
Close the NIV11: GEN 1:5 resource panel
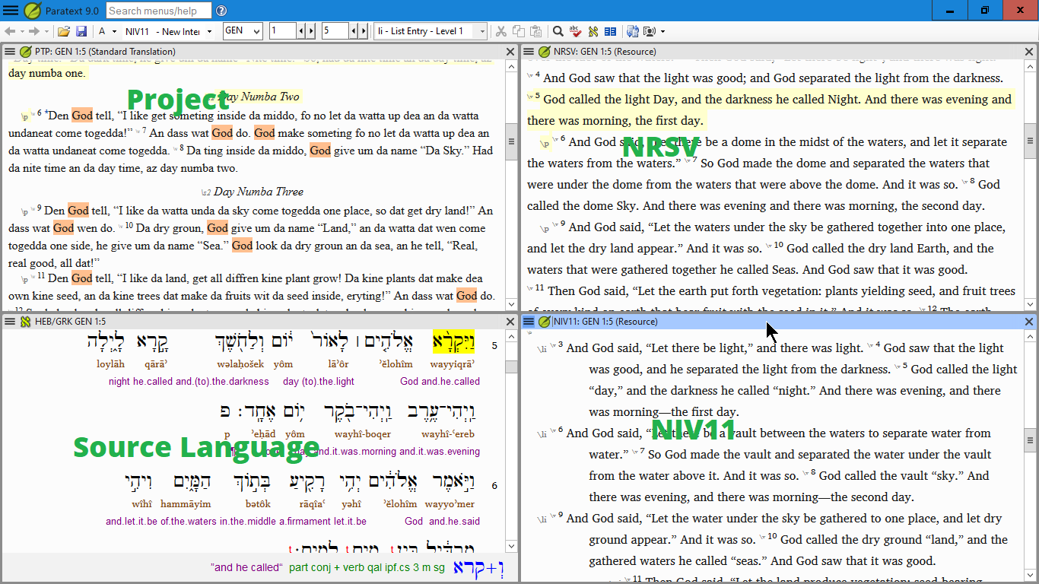1029,322
